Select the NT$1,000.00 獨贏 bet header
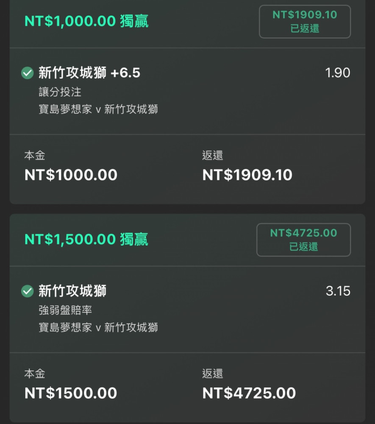This screenshot has height=424, width=375. click(x=86, y=21)
